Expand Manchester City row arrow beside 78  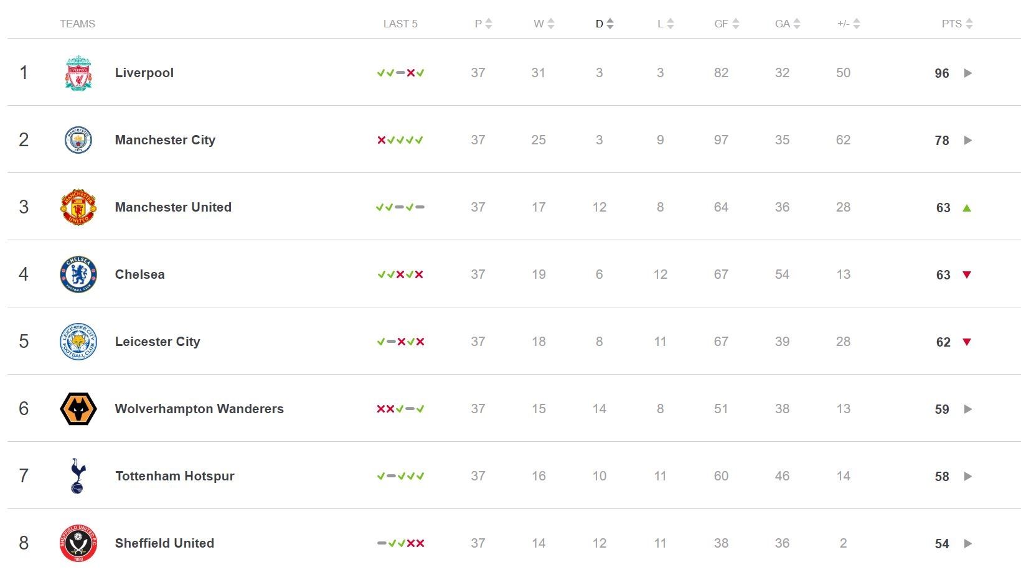point(968,140)
